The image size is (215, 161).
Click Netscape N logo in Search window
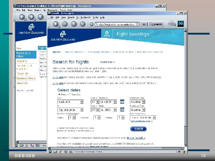point(181,24)
